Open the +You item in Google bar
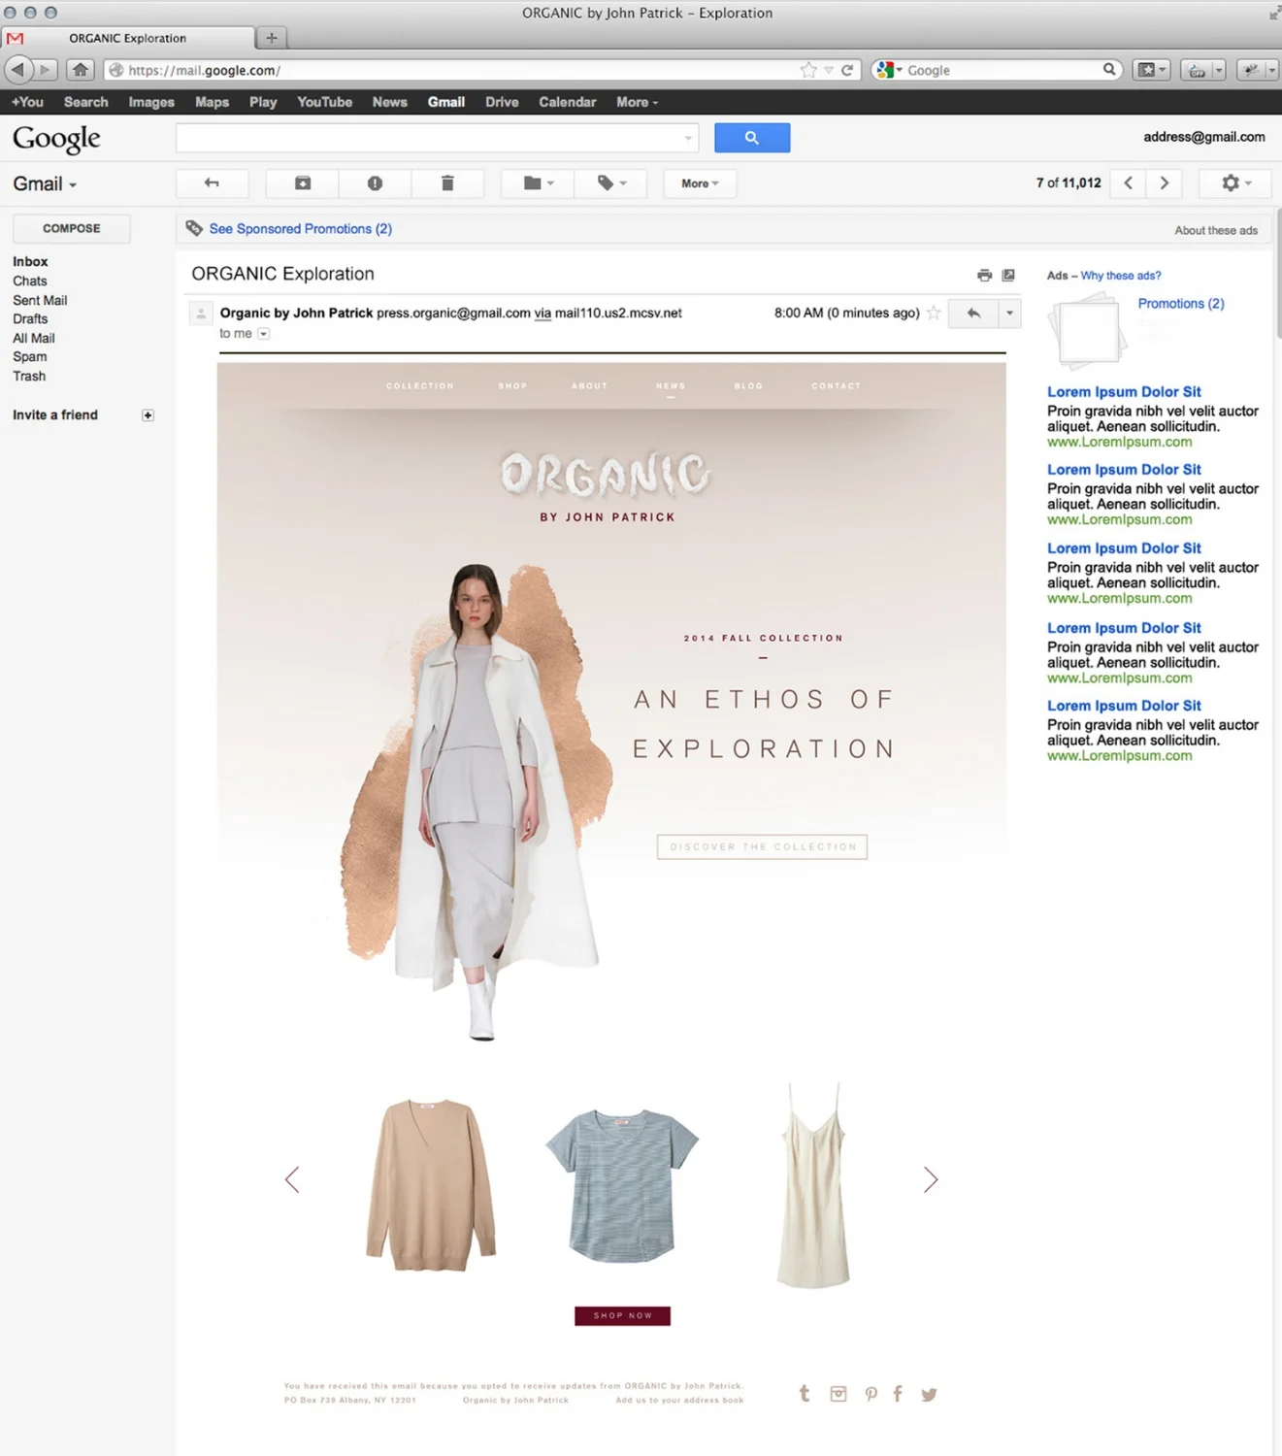Viewport: 1282px width, 1456px height. click(27, 102)
